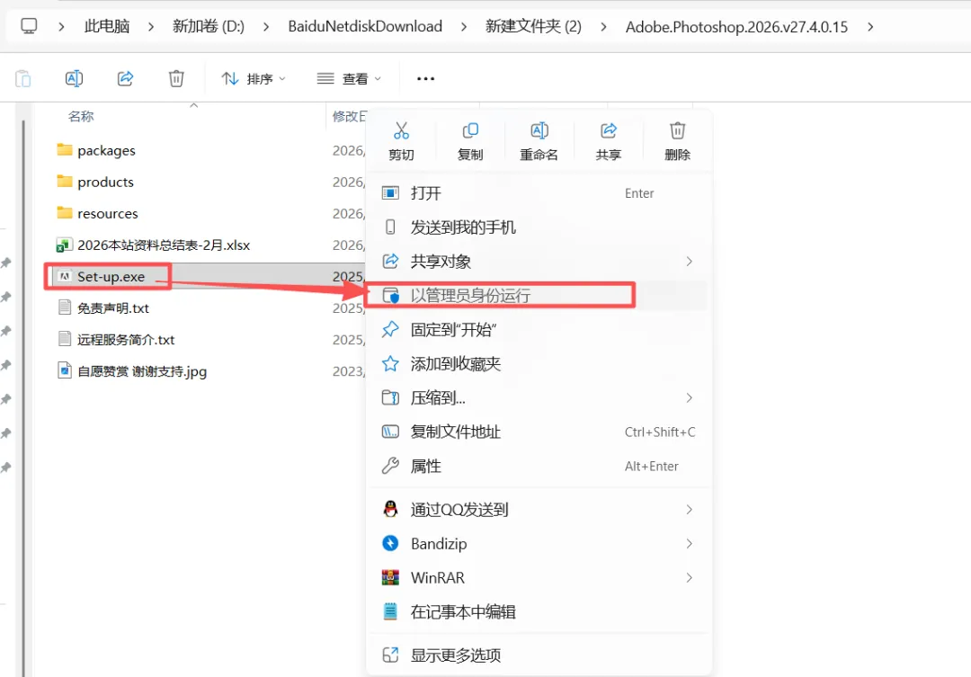Image resolution: width=971 pixels, height=677 pixels.
Task: Click the Set-up.exe Adobe icon
Action: click(x=65, y=276)
